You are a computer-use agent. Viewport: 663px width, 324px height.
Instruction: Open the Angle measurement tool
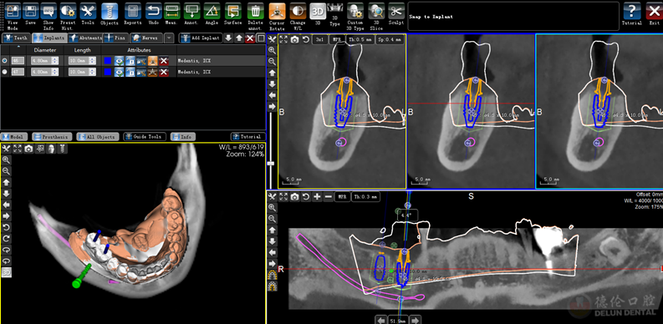[212, 11]
